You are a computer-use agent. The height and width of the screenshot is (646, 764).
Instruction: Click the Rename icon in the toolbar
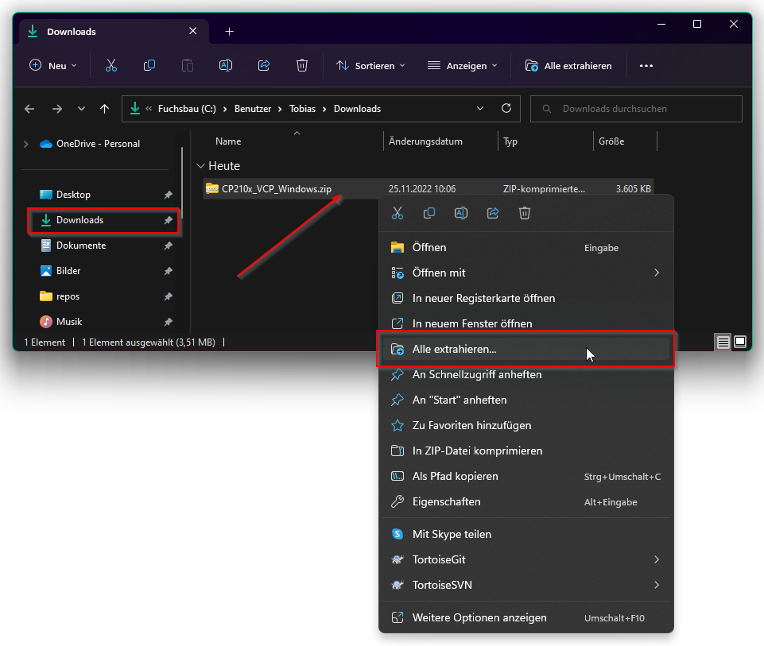(x=226, y=66)
